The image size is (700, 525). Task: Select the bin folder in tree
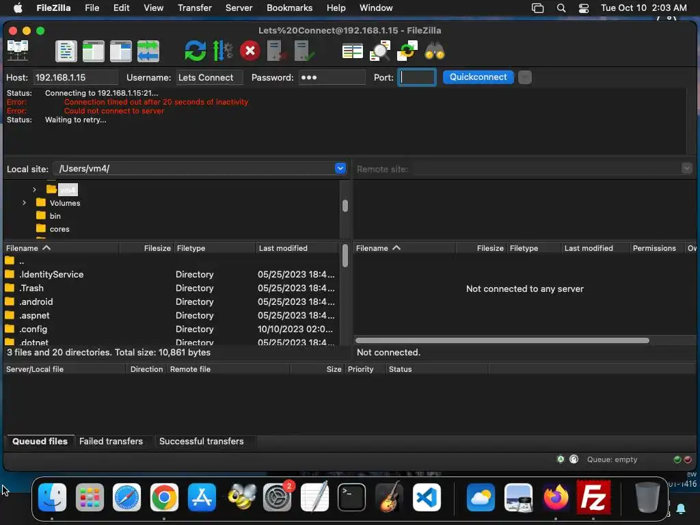point(55,216)
